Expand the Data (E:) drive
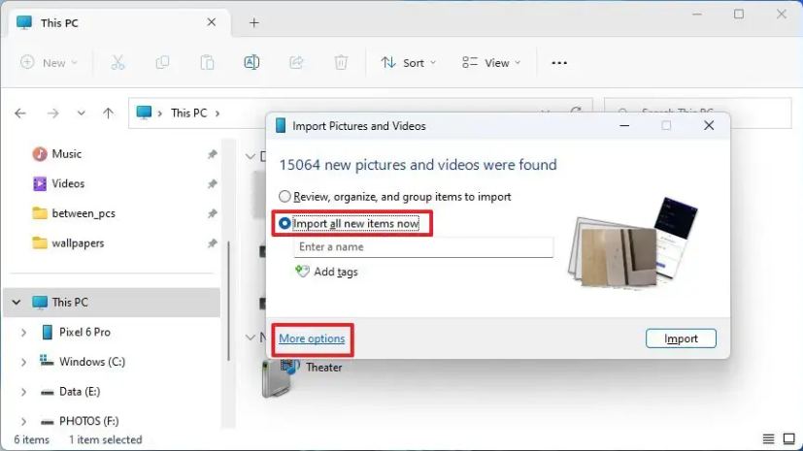Viewport: 803px width, 451px height. coord(23,392)
